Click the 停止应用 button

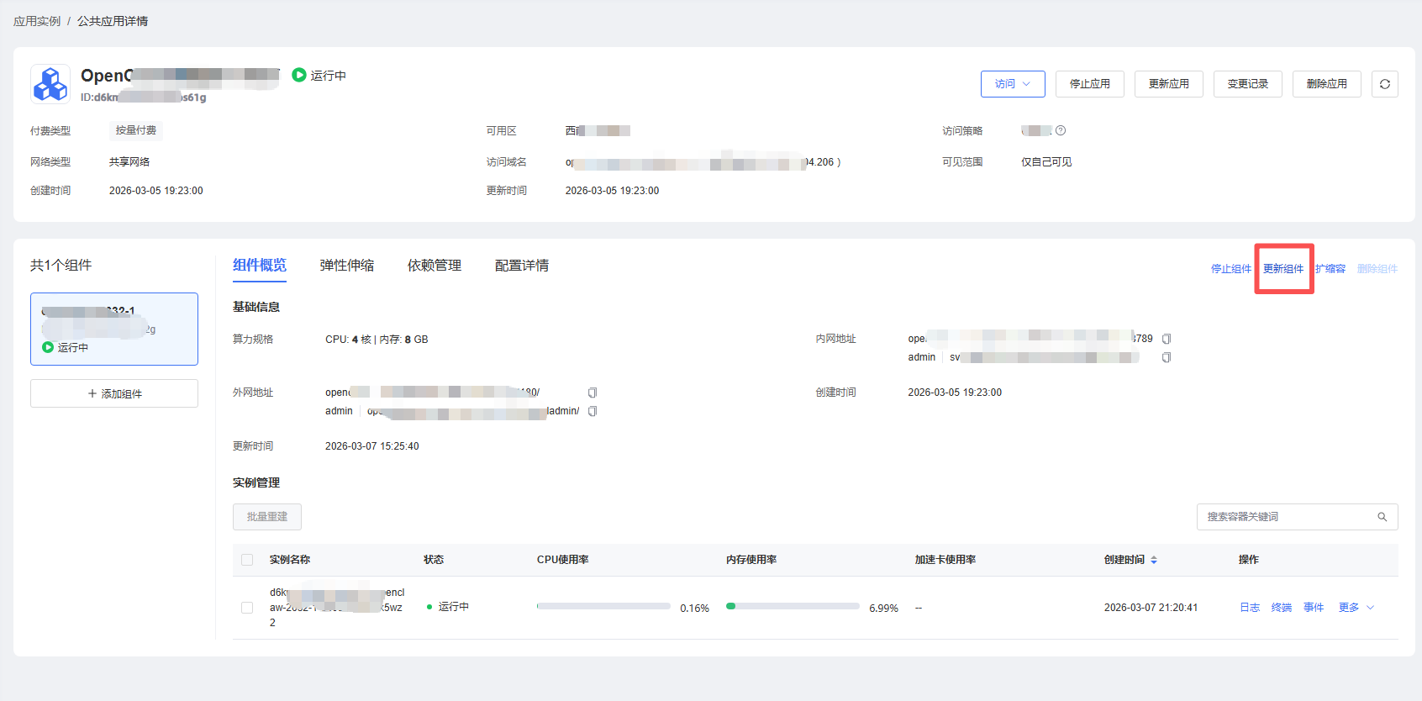[x=1089, y=84]
